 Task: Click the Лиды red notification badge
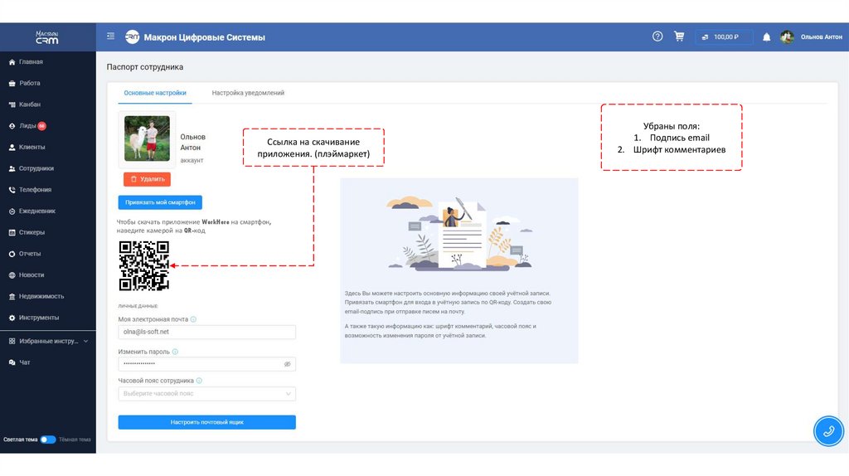click(x=41, y=125)
